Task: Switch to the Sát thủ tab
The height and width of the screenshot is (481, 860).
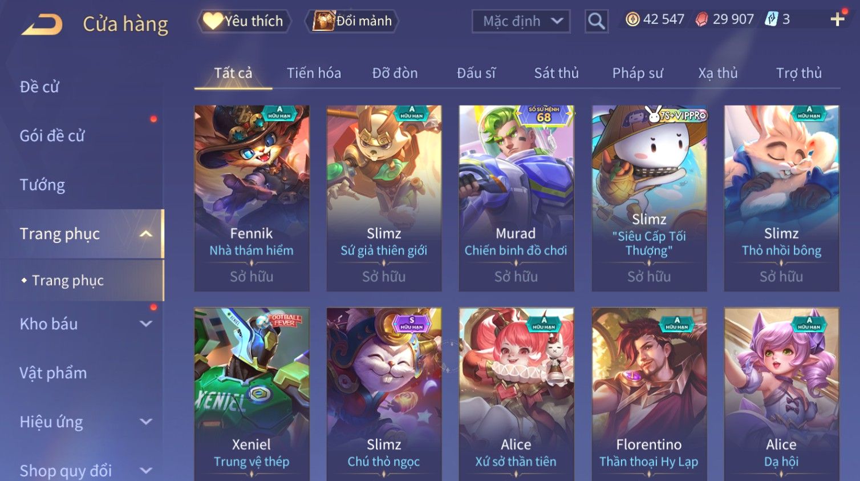Action: click(556, 73)
